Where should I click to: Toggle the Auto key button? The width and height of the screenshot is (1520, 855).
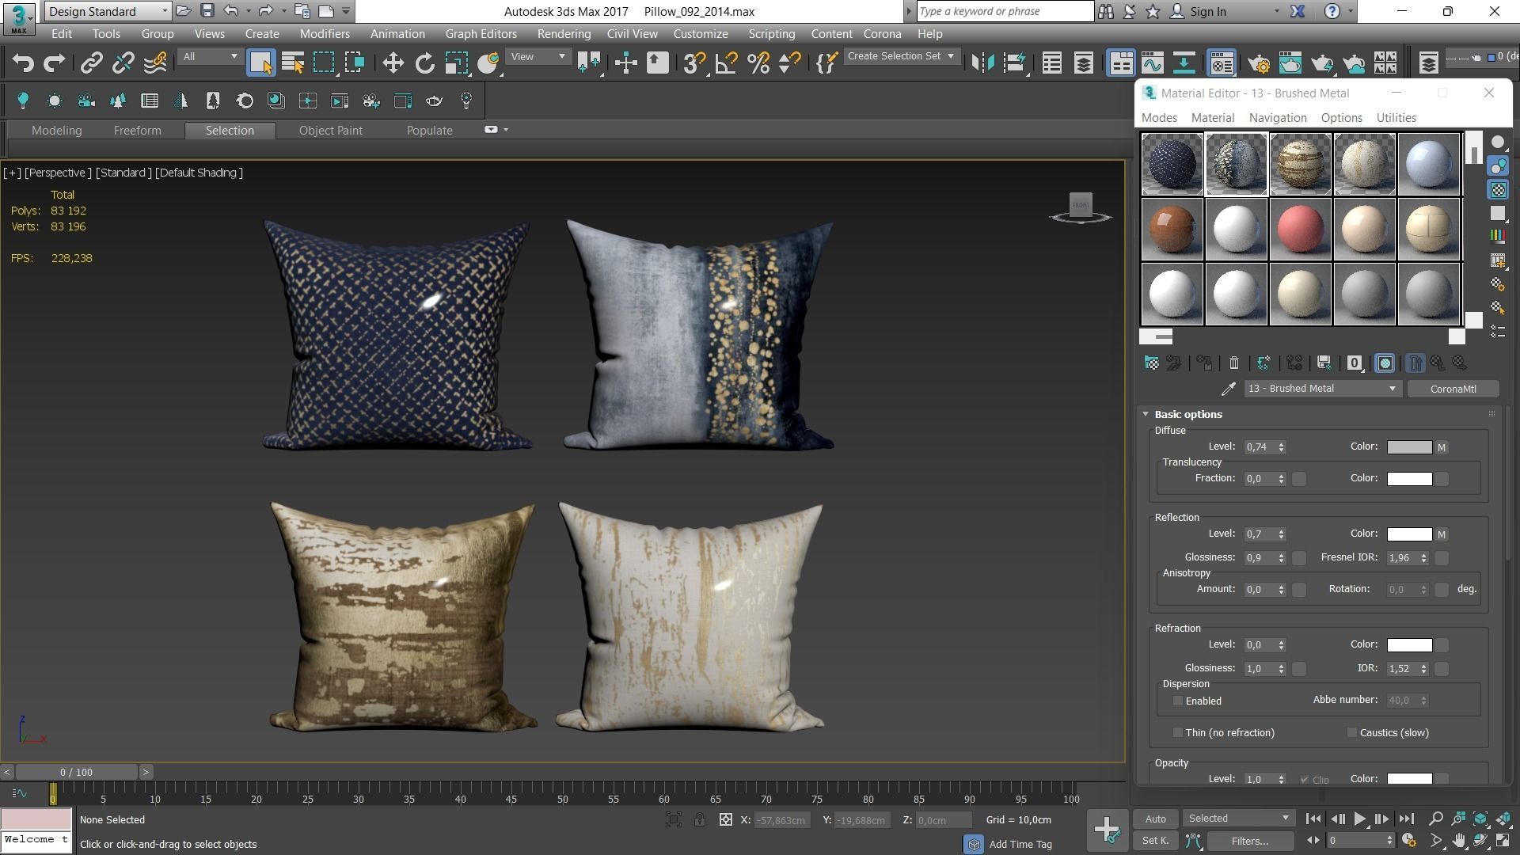(x=1155, y=819)
